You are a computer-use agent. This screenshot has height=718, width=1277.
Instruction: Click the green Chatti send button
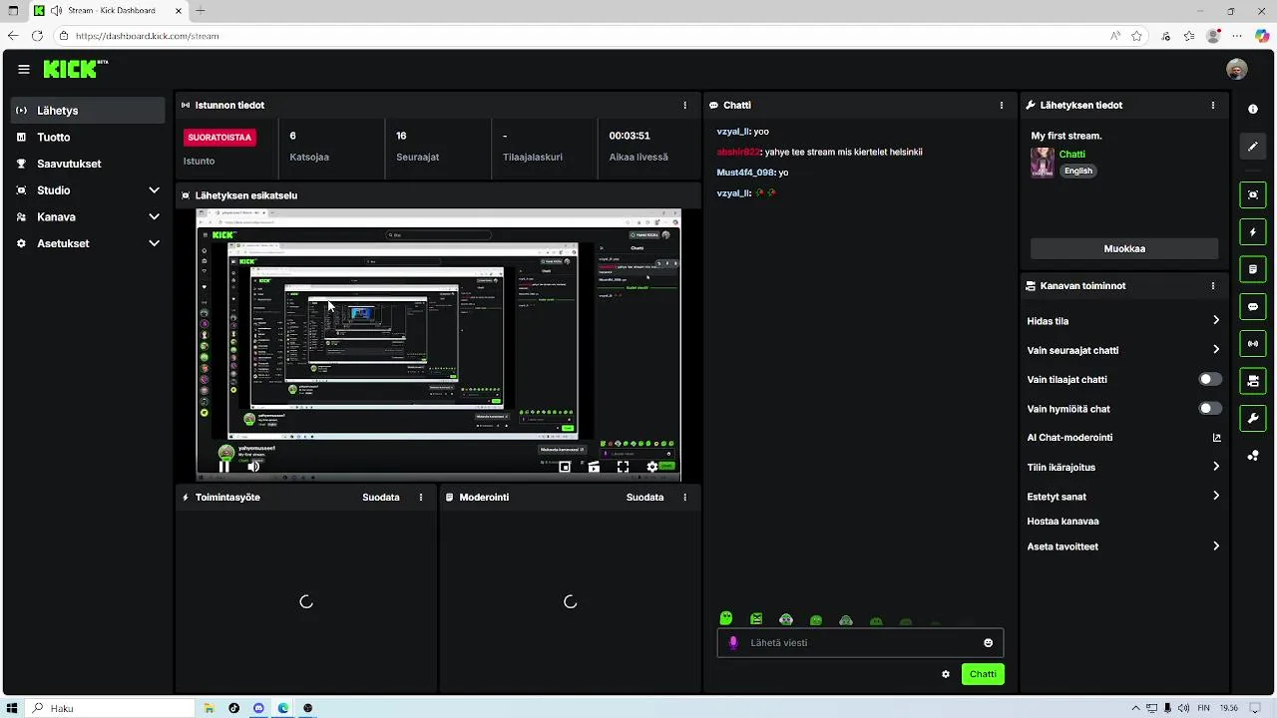tap(983, 674)
